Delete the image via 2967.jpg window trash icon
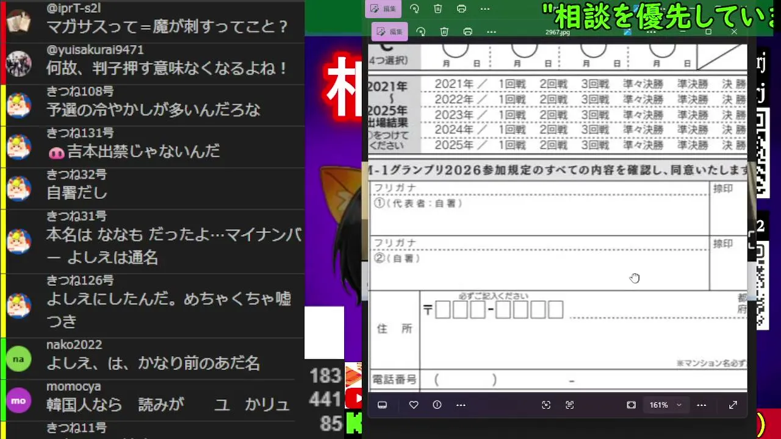The image size is (781, 439). click(x=444, y=32)
